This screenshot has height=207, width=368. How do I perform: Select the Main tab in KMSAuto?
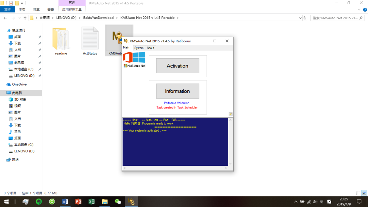[126, 47]
